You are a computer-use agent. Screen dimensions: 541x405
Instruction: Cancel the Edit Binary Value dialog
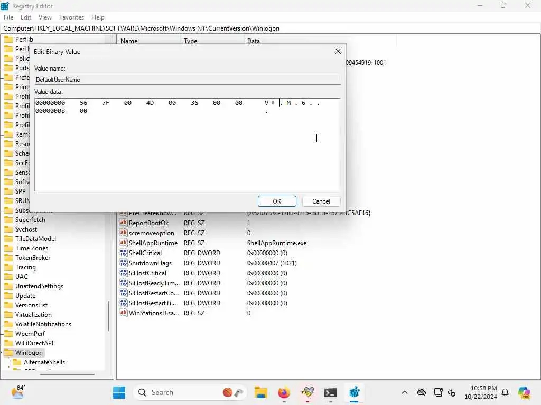click(x=321, y=201)
